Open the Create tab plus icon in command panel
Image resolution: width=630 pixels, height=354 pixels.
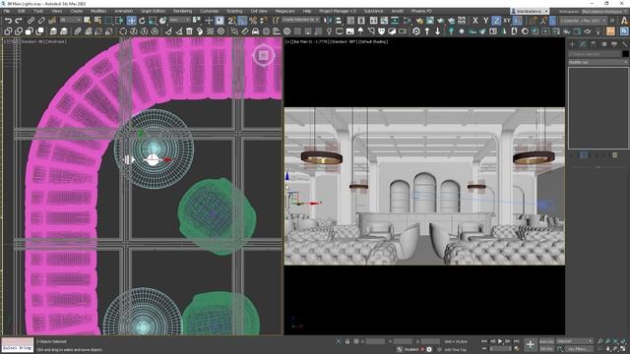pos(572,44)
